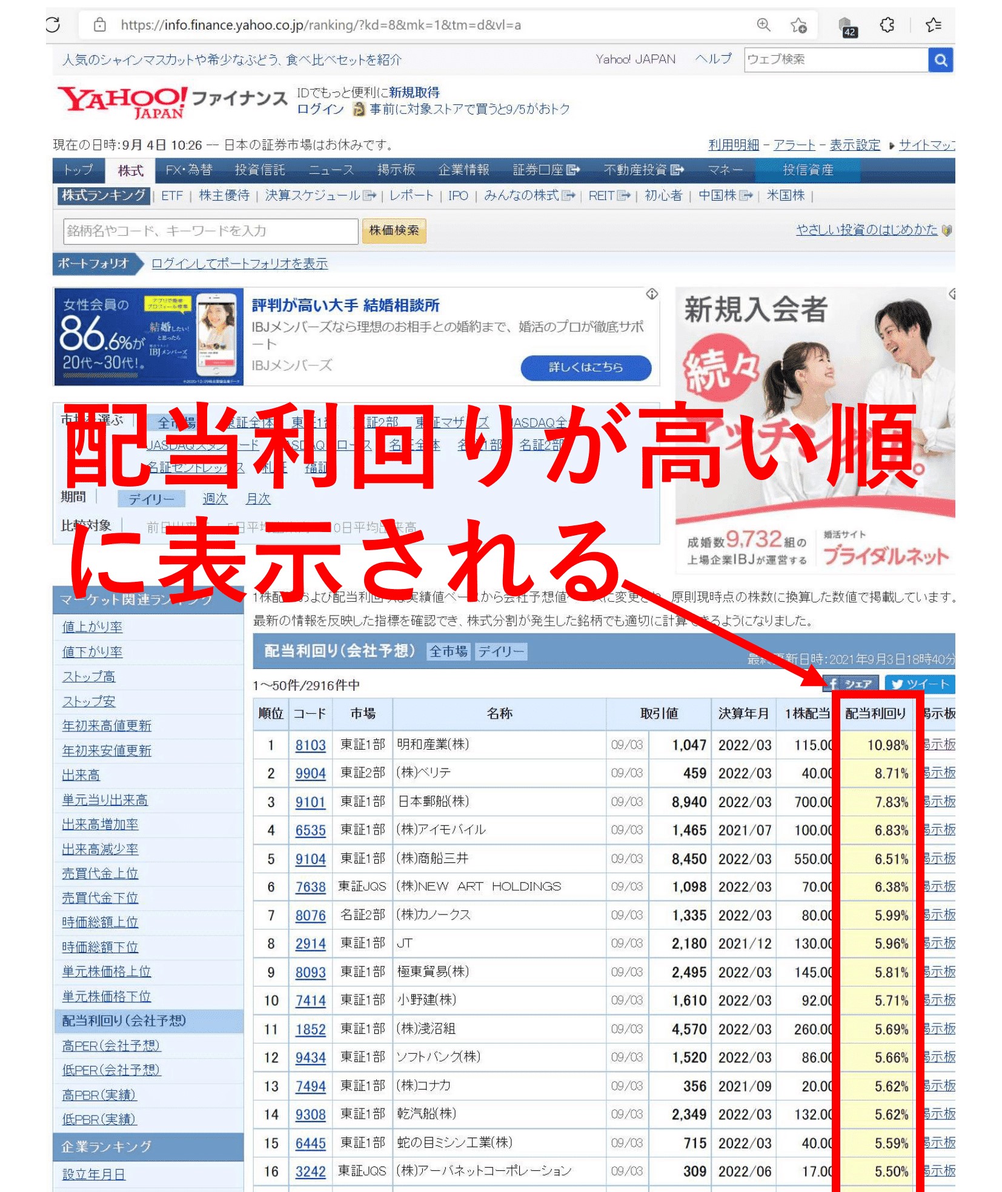Click the browser reload icon
1002x1192 pixels.
point(53,25)
